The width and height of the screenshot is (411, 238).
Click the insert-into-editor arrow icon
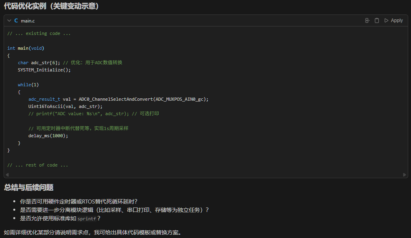click(x=367, y=20)
